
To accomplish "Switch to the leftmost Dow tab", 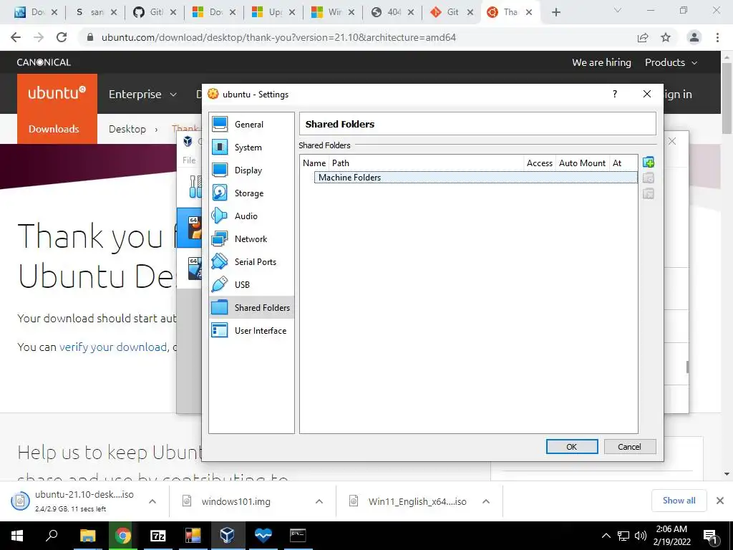I will click(x=37, y=12).
